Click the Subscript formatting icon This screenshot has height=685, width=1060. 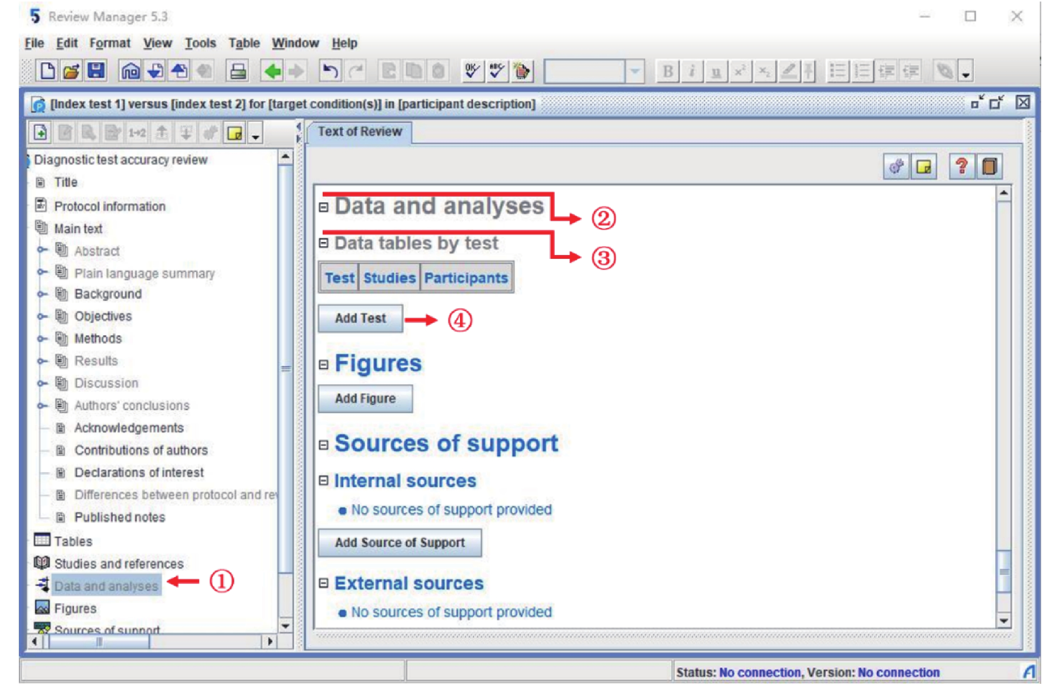[764, 71]
